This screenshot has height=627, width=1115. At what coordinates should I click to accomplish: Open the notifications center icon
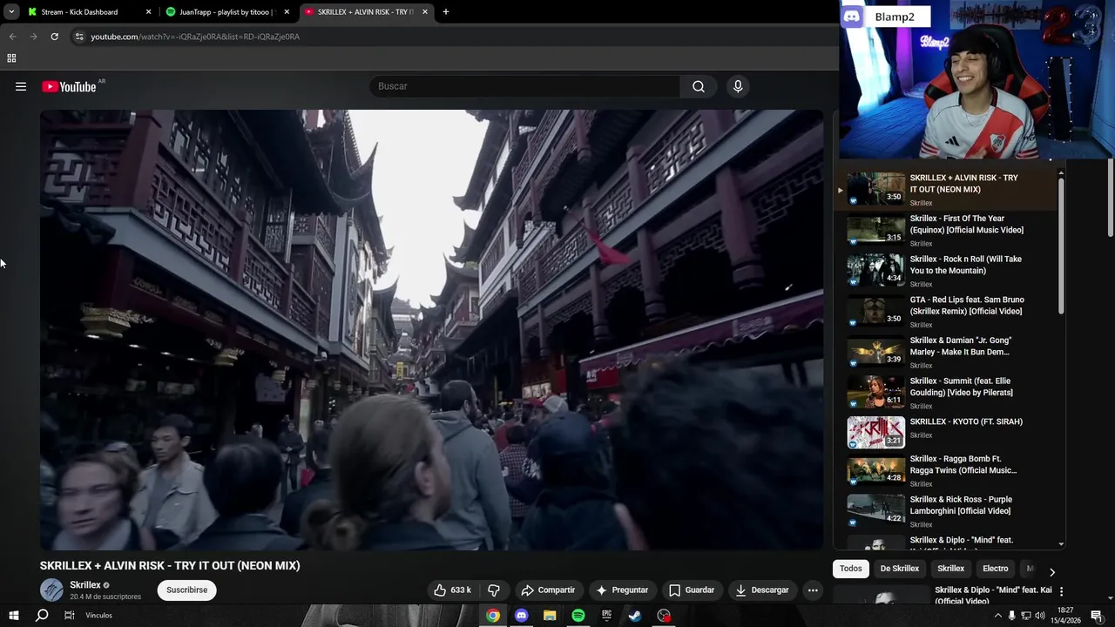[x=1097, y=616]
